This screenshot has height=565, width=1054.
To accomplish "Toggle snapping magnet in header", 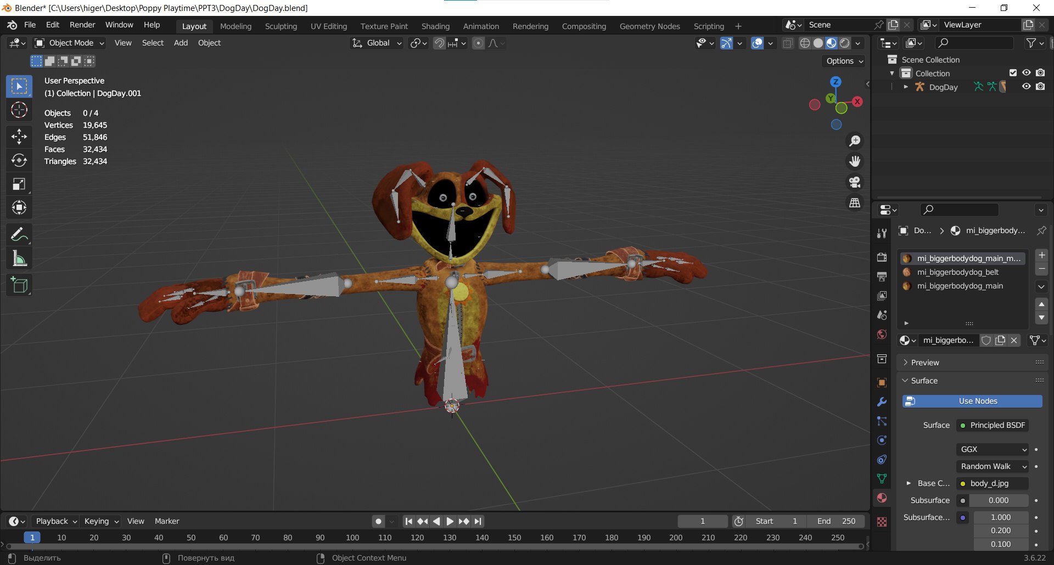I will (x=439, y=43).
